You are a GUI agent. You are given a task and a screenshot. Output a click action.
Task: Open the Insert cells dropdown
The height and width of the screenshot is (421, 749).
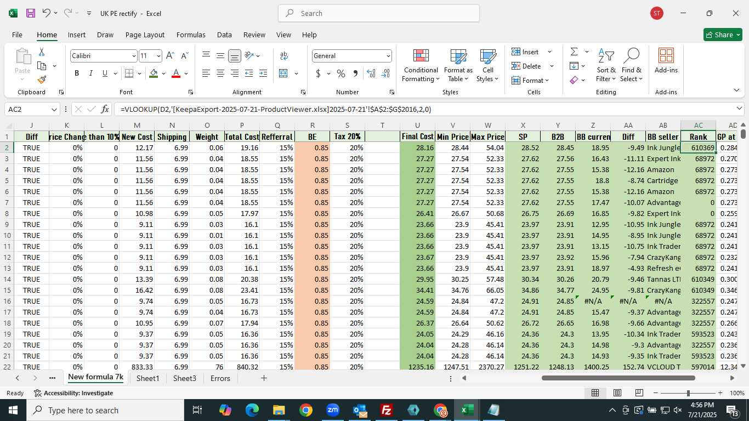[549, 52]
